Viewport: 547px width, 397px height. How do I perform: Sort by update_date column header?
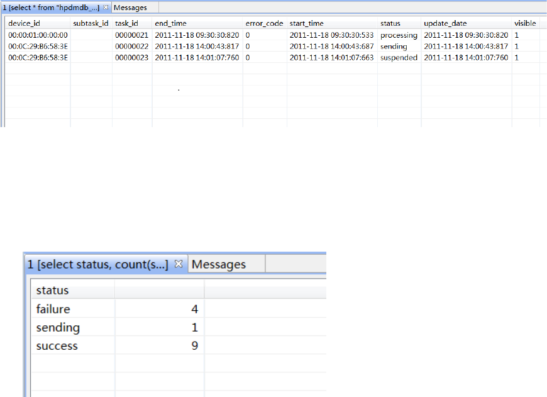pos(445,23)
